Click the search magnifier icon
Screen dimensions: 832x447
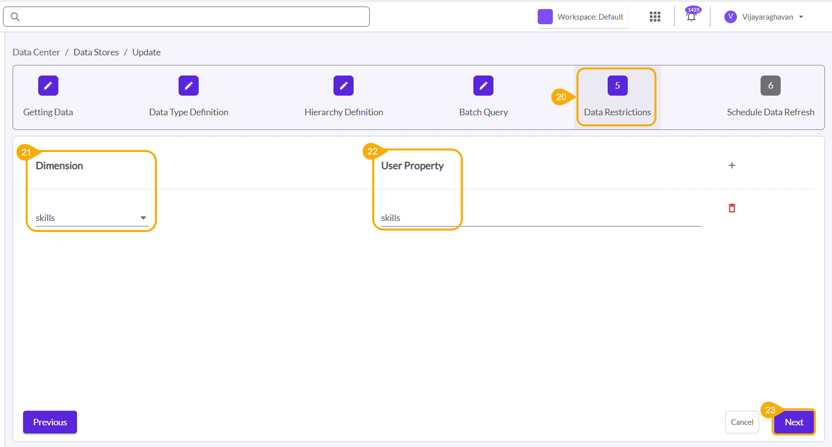click(16, 17)
